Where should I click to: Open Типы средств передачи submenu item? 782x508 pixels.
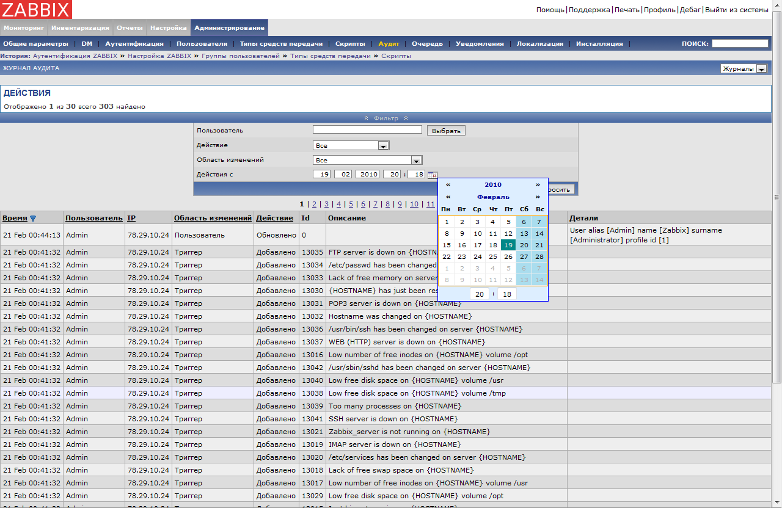tap(281, 43)
